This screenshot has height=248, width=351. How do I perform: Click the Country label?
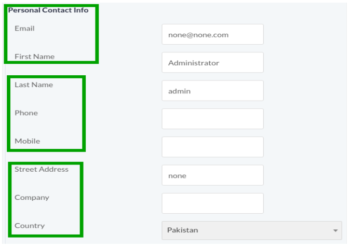pyautogui.click(x=30, y=226)
